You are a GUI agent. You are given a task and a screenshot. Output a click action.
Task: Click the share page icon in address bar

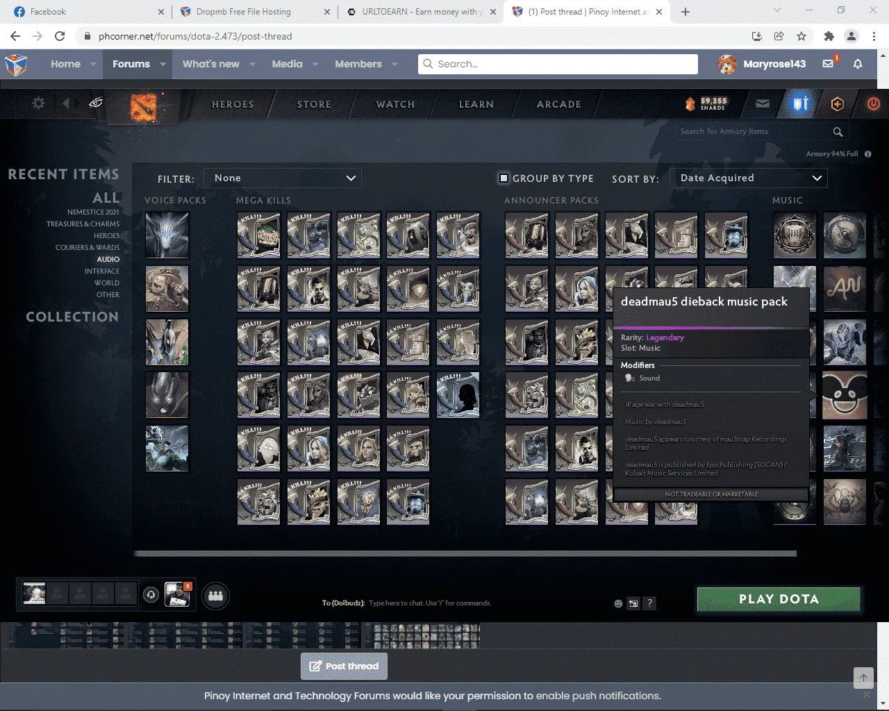click(x=779, y=36)
